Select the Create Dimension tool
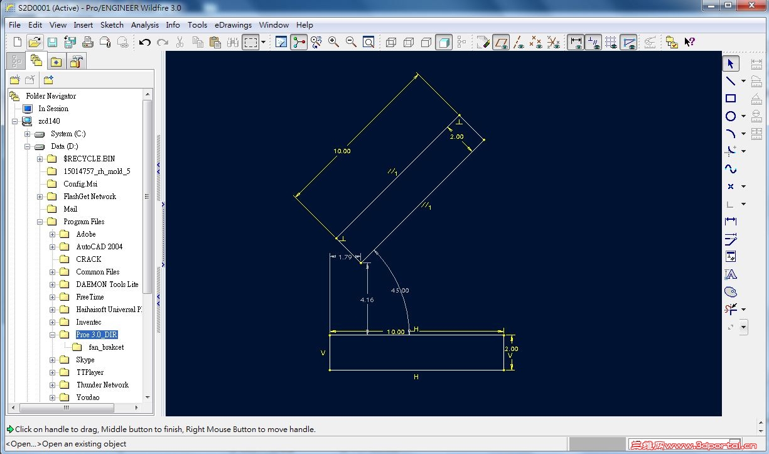Image resolution: width=769 pixels, height=454 pixels. tap(731, 221)
